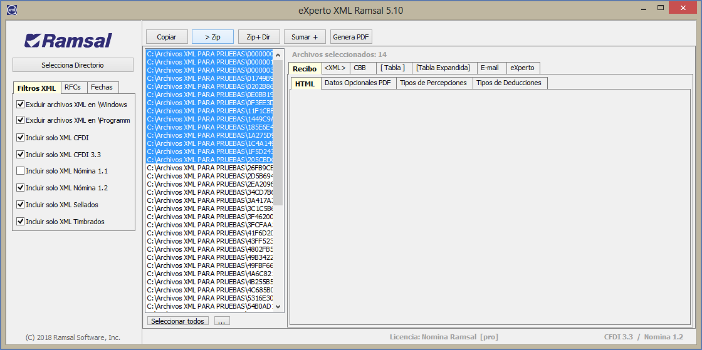Click the empty HTML preview pane
This screenshot has height=350, width=702.
(x=490, y=207)
